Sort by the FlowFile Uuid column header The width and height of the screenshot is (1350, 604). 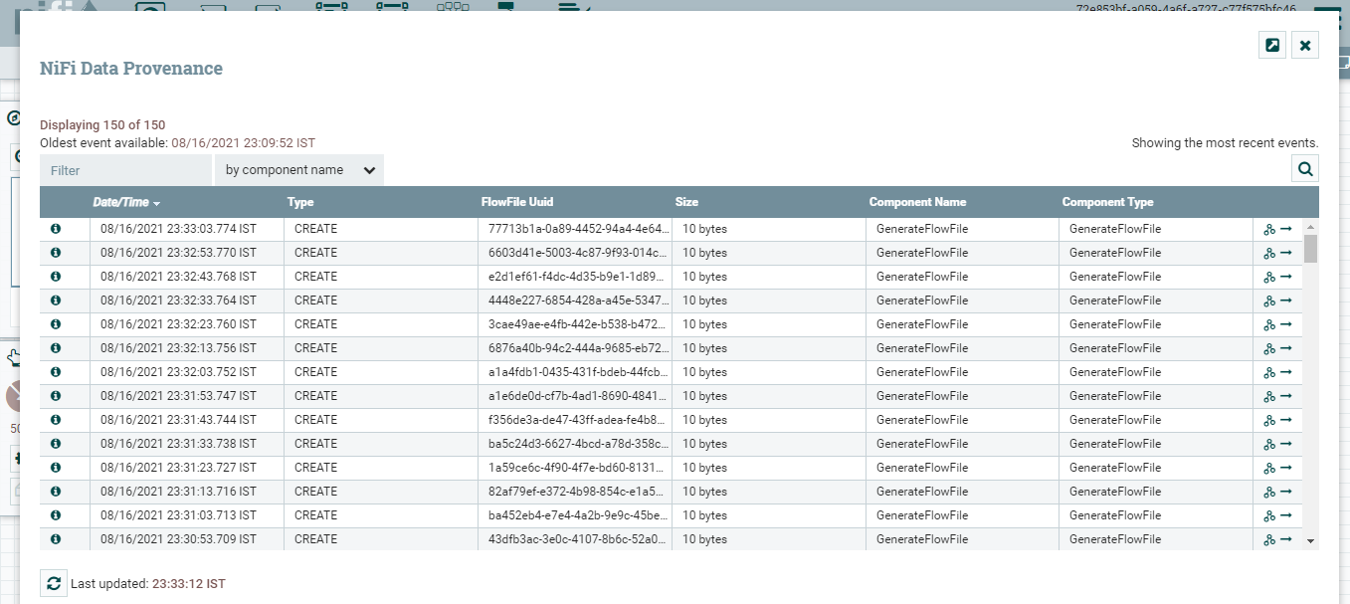[x=517, y=202]
